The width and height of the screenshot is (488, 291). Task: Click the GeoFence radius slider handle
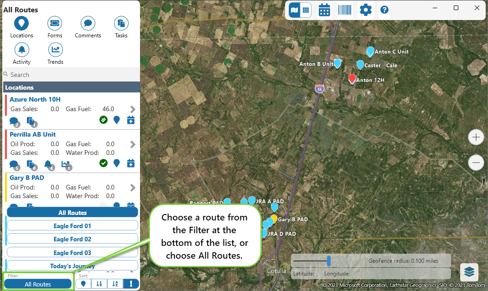point(329,260)
